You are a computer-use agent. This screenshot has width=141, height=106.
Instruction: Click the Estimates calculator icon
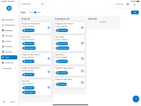coord(3,36)
